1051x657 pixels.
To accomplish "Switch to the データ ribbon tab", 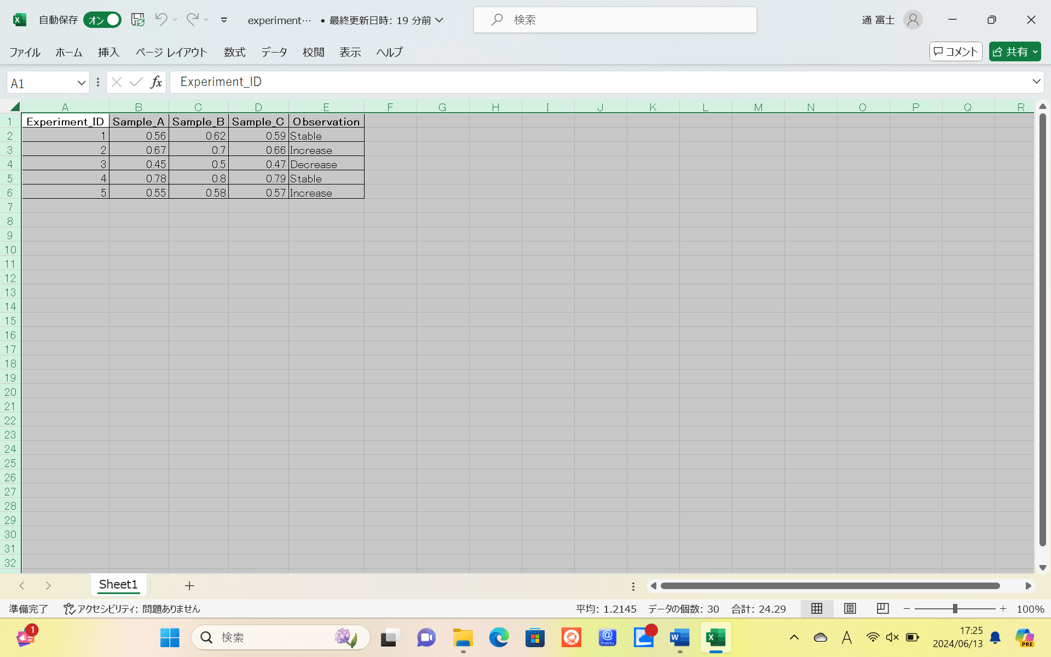I will 274,52.
